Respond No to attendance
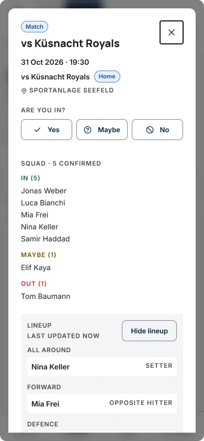This screenshot has width=204, height=441. pyautogui.click(x=157, y=130)
